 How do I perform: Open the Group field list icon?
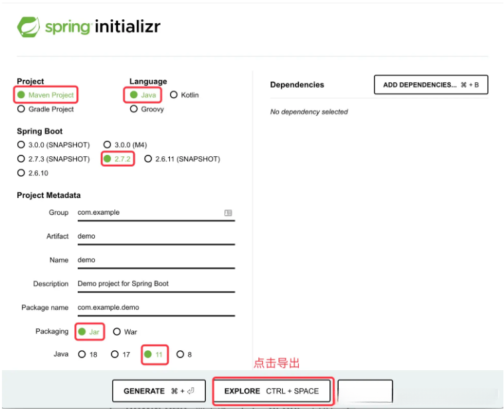pos(228,213)
